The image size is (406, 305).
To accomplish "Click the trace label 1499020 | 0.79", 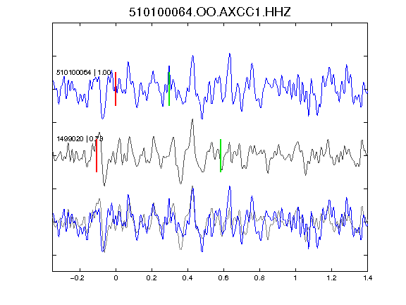I will click(x=80, y=139).
